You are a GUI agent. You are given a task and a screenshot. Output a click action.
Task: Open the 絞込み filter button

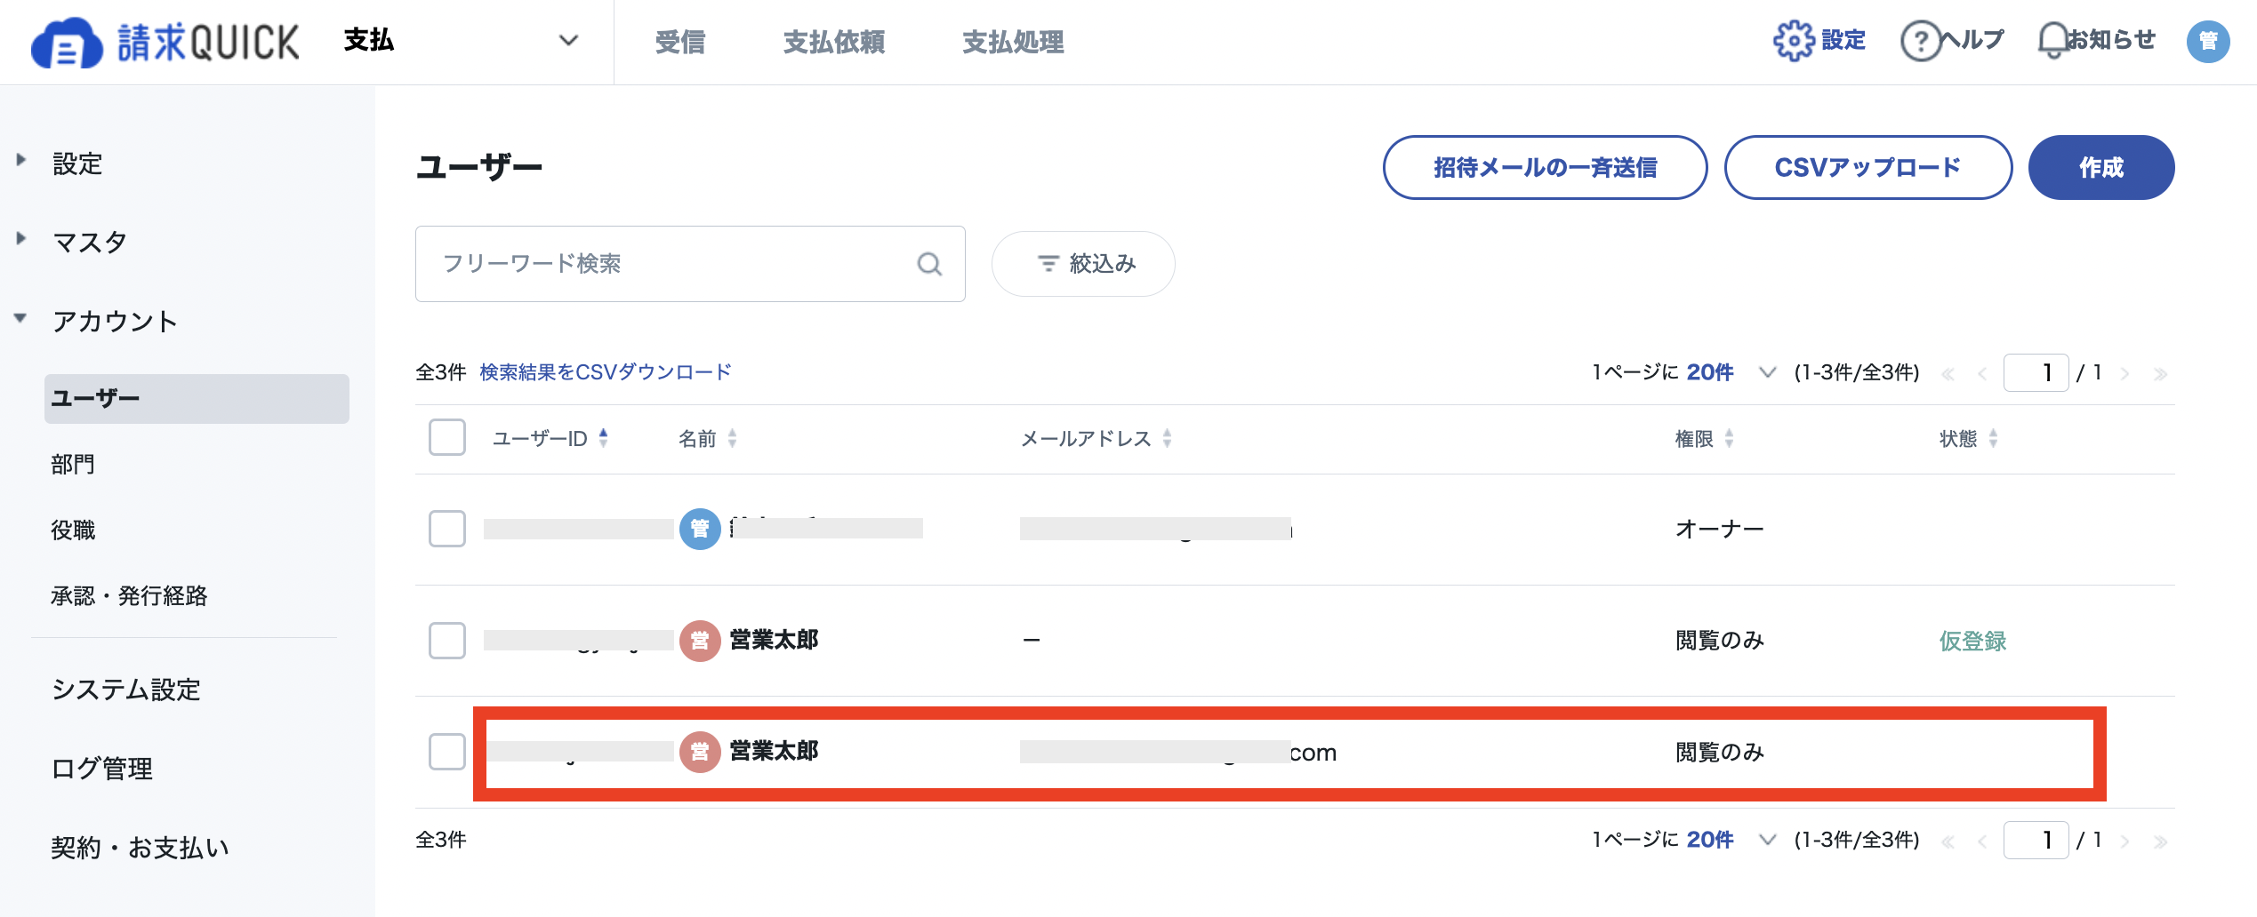[1083, 264]
